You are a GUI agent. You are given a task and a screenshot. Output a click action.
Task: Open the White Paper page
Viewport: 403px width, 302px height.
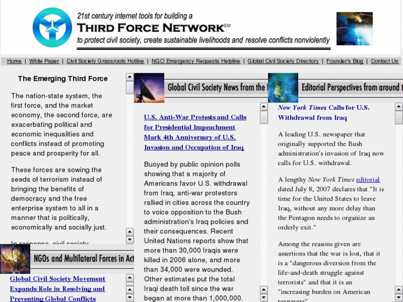44,61
